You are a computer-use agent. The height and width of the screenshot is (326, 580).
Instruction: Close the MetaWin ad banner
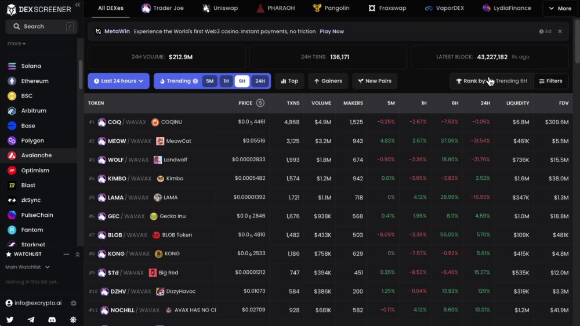[560, 31]
